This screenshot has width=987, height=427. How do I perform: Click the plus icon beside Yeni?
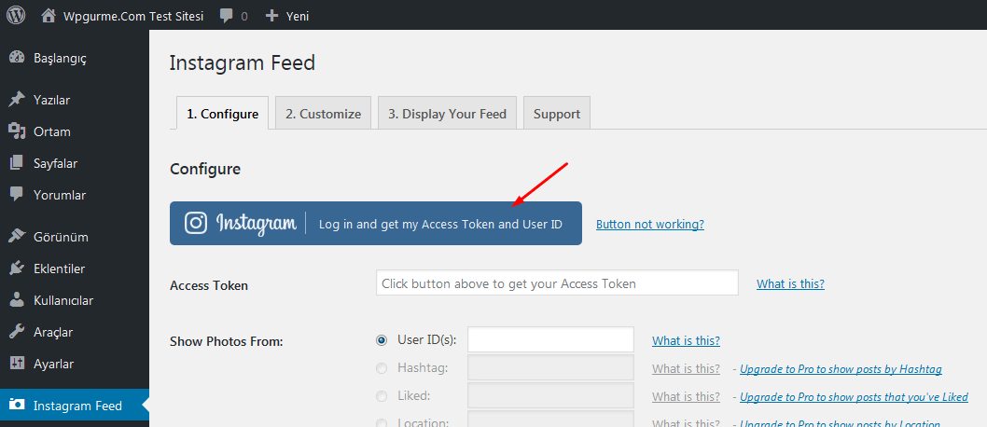point(272,16)
